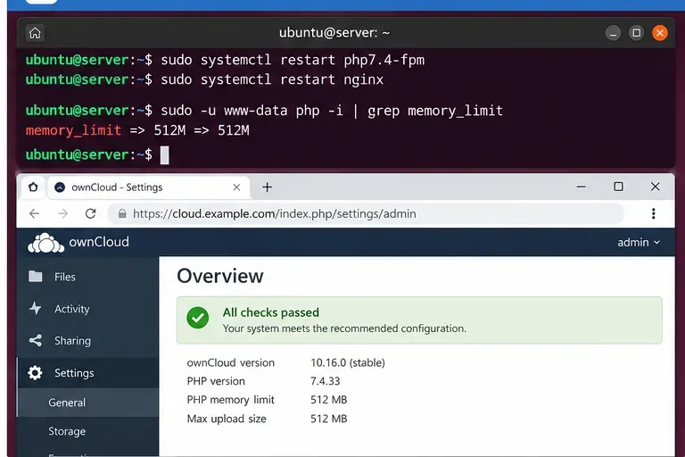Click the 'restart nginx' command line
Image resolution: width=685 pixels, height=457 pixels.
pos(204,79)
